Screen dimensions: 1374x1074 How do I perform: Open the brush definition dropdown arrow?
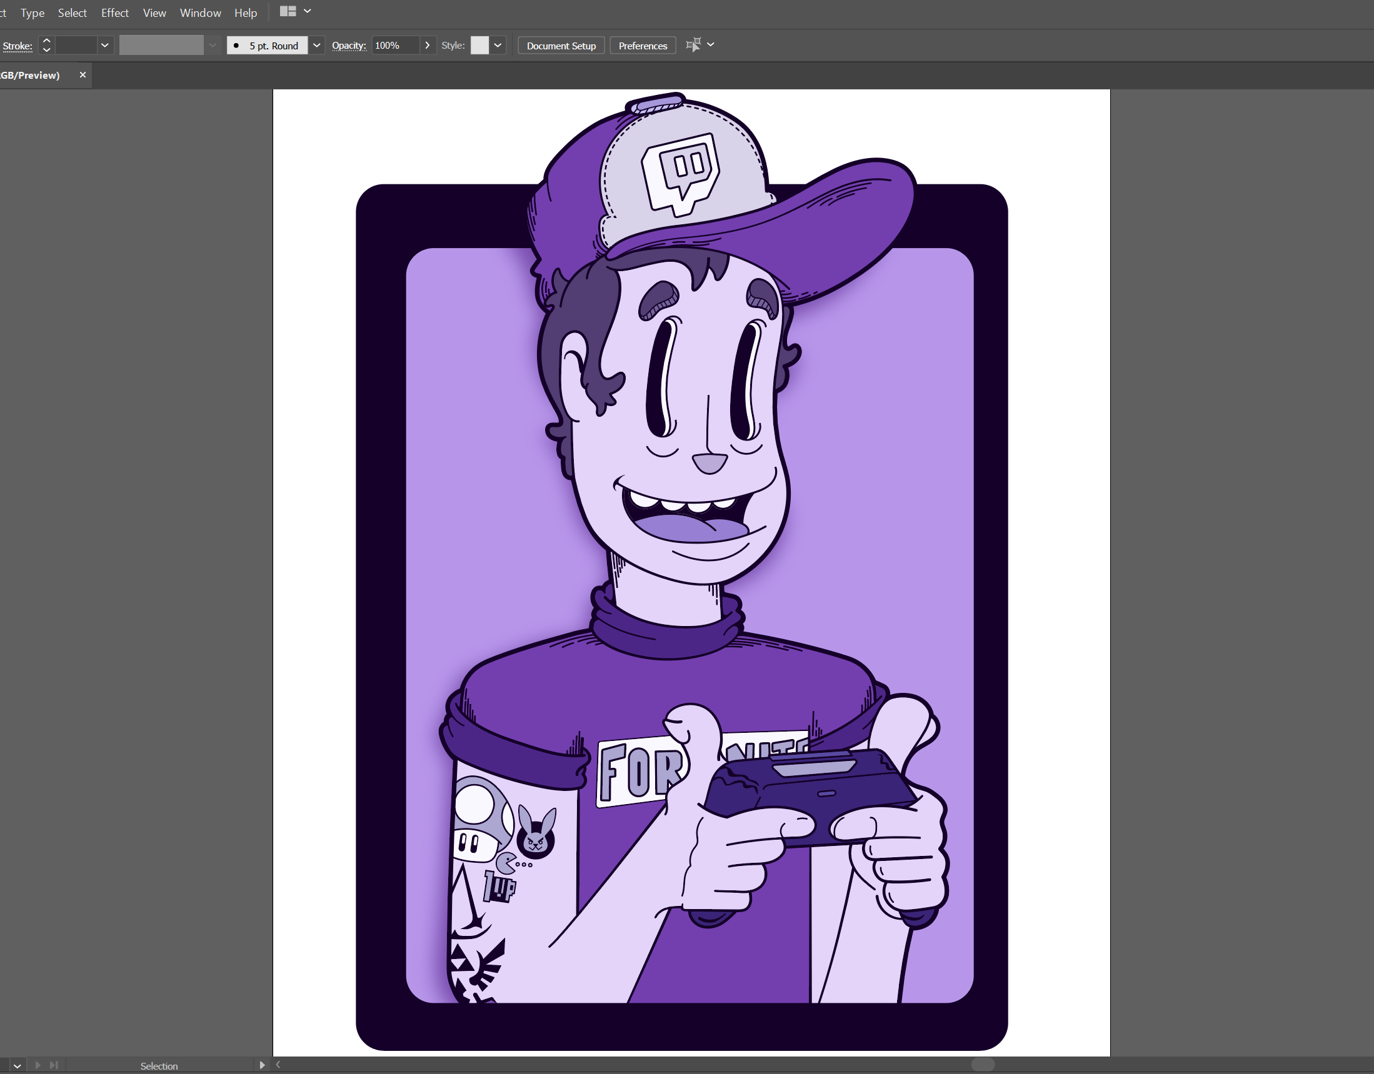click(x=316, y=45)
